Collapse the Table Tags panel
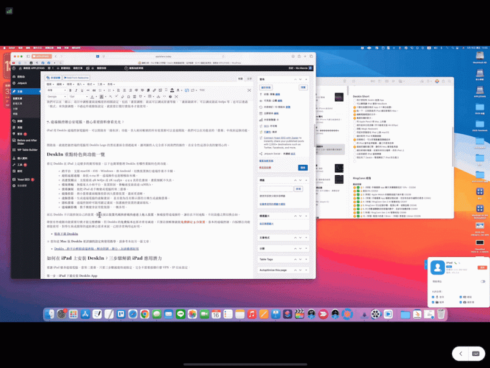Image resolution: width=490 pixels, height=368 pixels. click(x=306, y=259)
